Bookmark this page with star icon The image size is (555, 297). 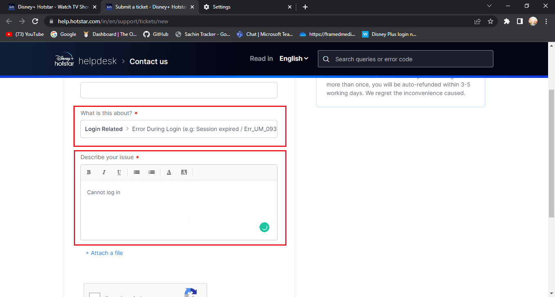(x=491, y=21)
